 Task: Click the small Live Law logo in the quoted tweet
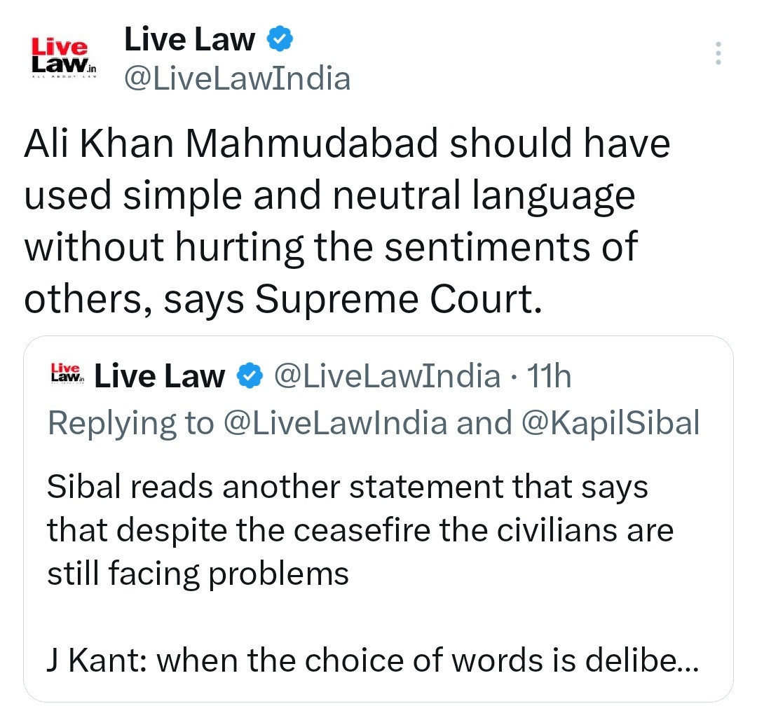(x=67, y=373)
